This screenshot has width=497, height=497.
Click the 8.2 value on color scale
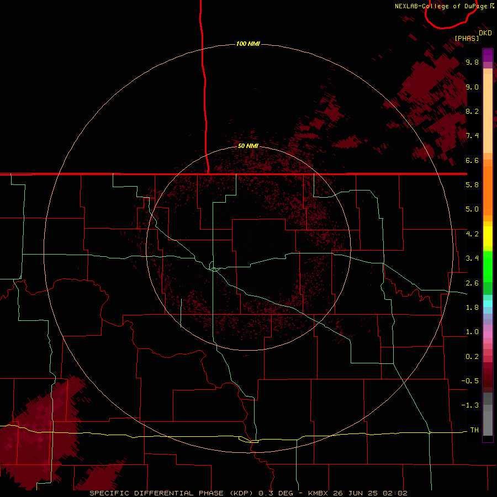click(472, 111)
